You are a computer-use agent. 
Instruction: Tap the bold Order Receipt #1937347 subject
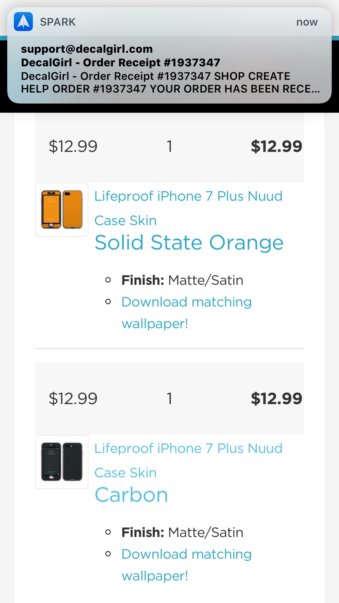(x=121, y=62)
